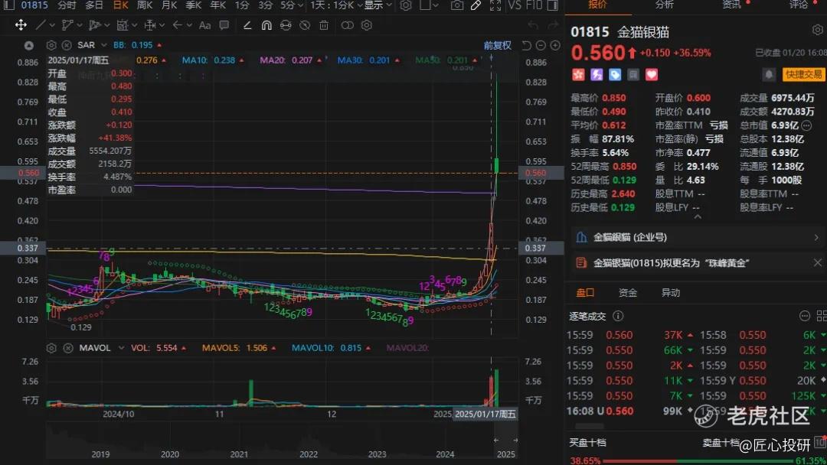827x465 pixels.
Task: Select the crosshair move cursor tool
Action: (21, 24)
